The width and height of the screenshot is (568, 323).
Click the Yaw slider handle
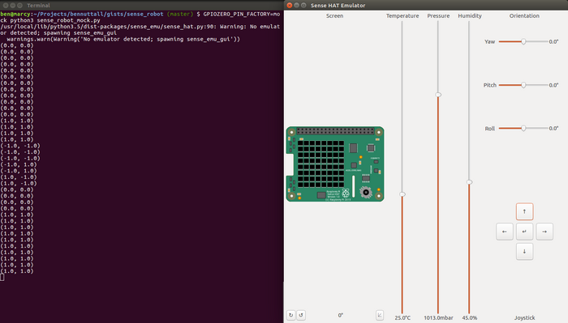(x=523, y=41)
